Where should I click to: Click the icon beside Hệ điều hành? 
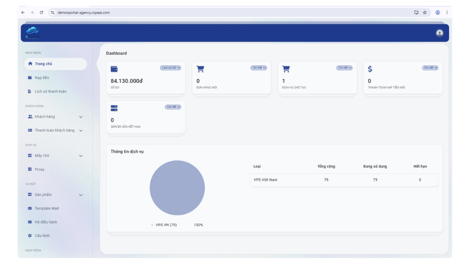click(x=30, y=222)
